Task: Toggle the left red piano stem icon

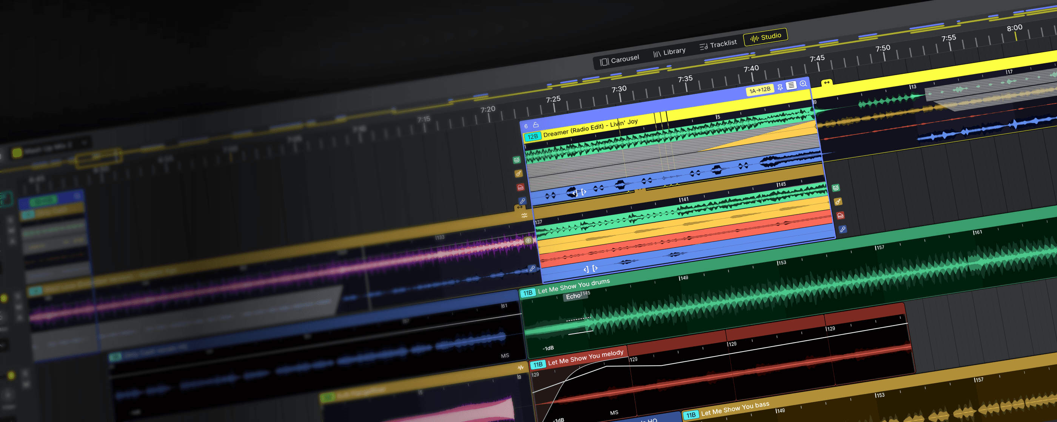Action: point(520,187)
